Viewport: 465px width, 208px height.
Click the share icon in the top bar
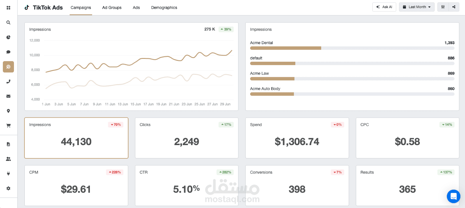454,7
